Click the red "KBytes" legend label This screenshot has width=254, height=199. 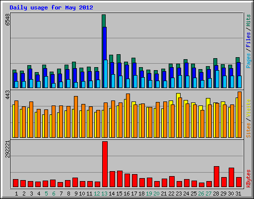(249, 179)
